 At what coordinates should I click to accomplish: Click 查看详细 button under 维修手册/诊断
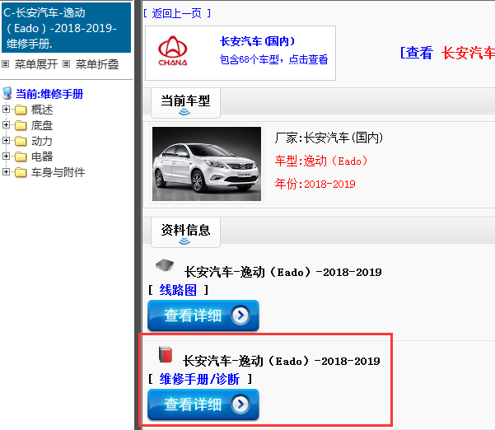(203, 404)
